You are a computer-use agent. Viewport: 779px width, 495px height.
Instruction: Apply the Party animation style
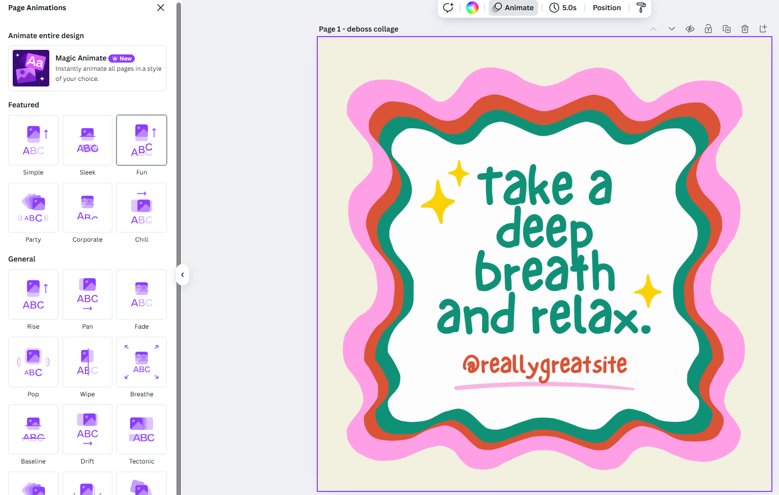[33, 208]
